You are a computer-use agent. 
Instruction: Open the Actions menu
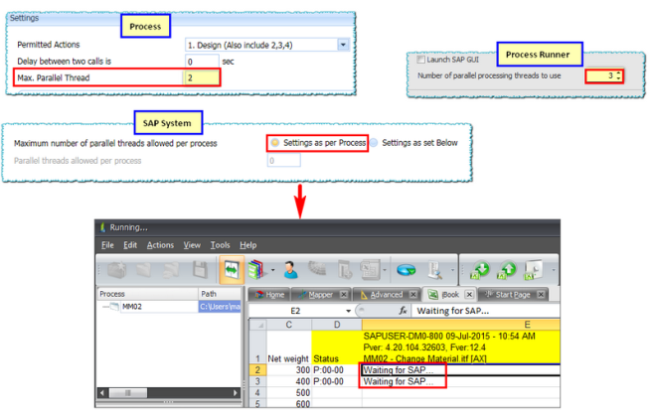point(160,245)
